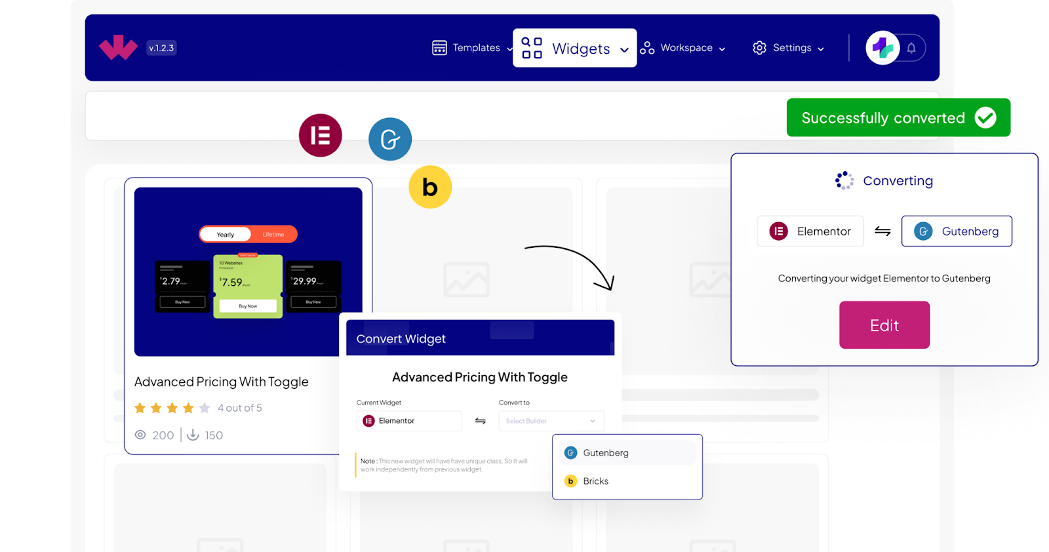
Task: Click the 200 views count
Action: [163, 435]
